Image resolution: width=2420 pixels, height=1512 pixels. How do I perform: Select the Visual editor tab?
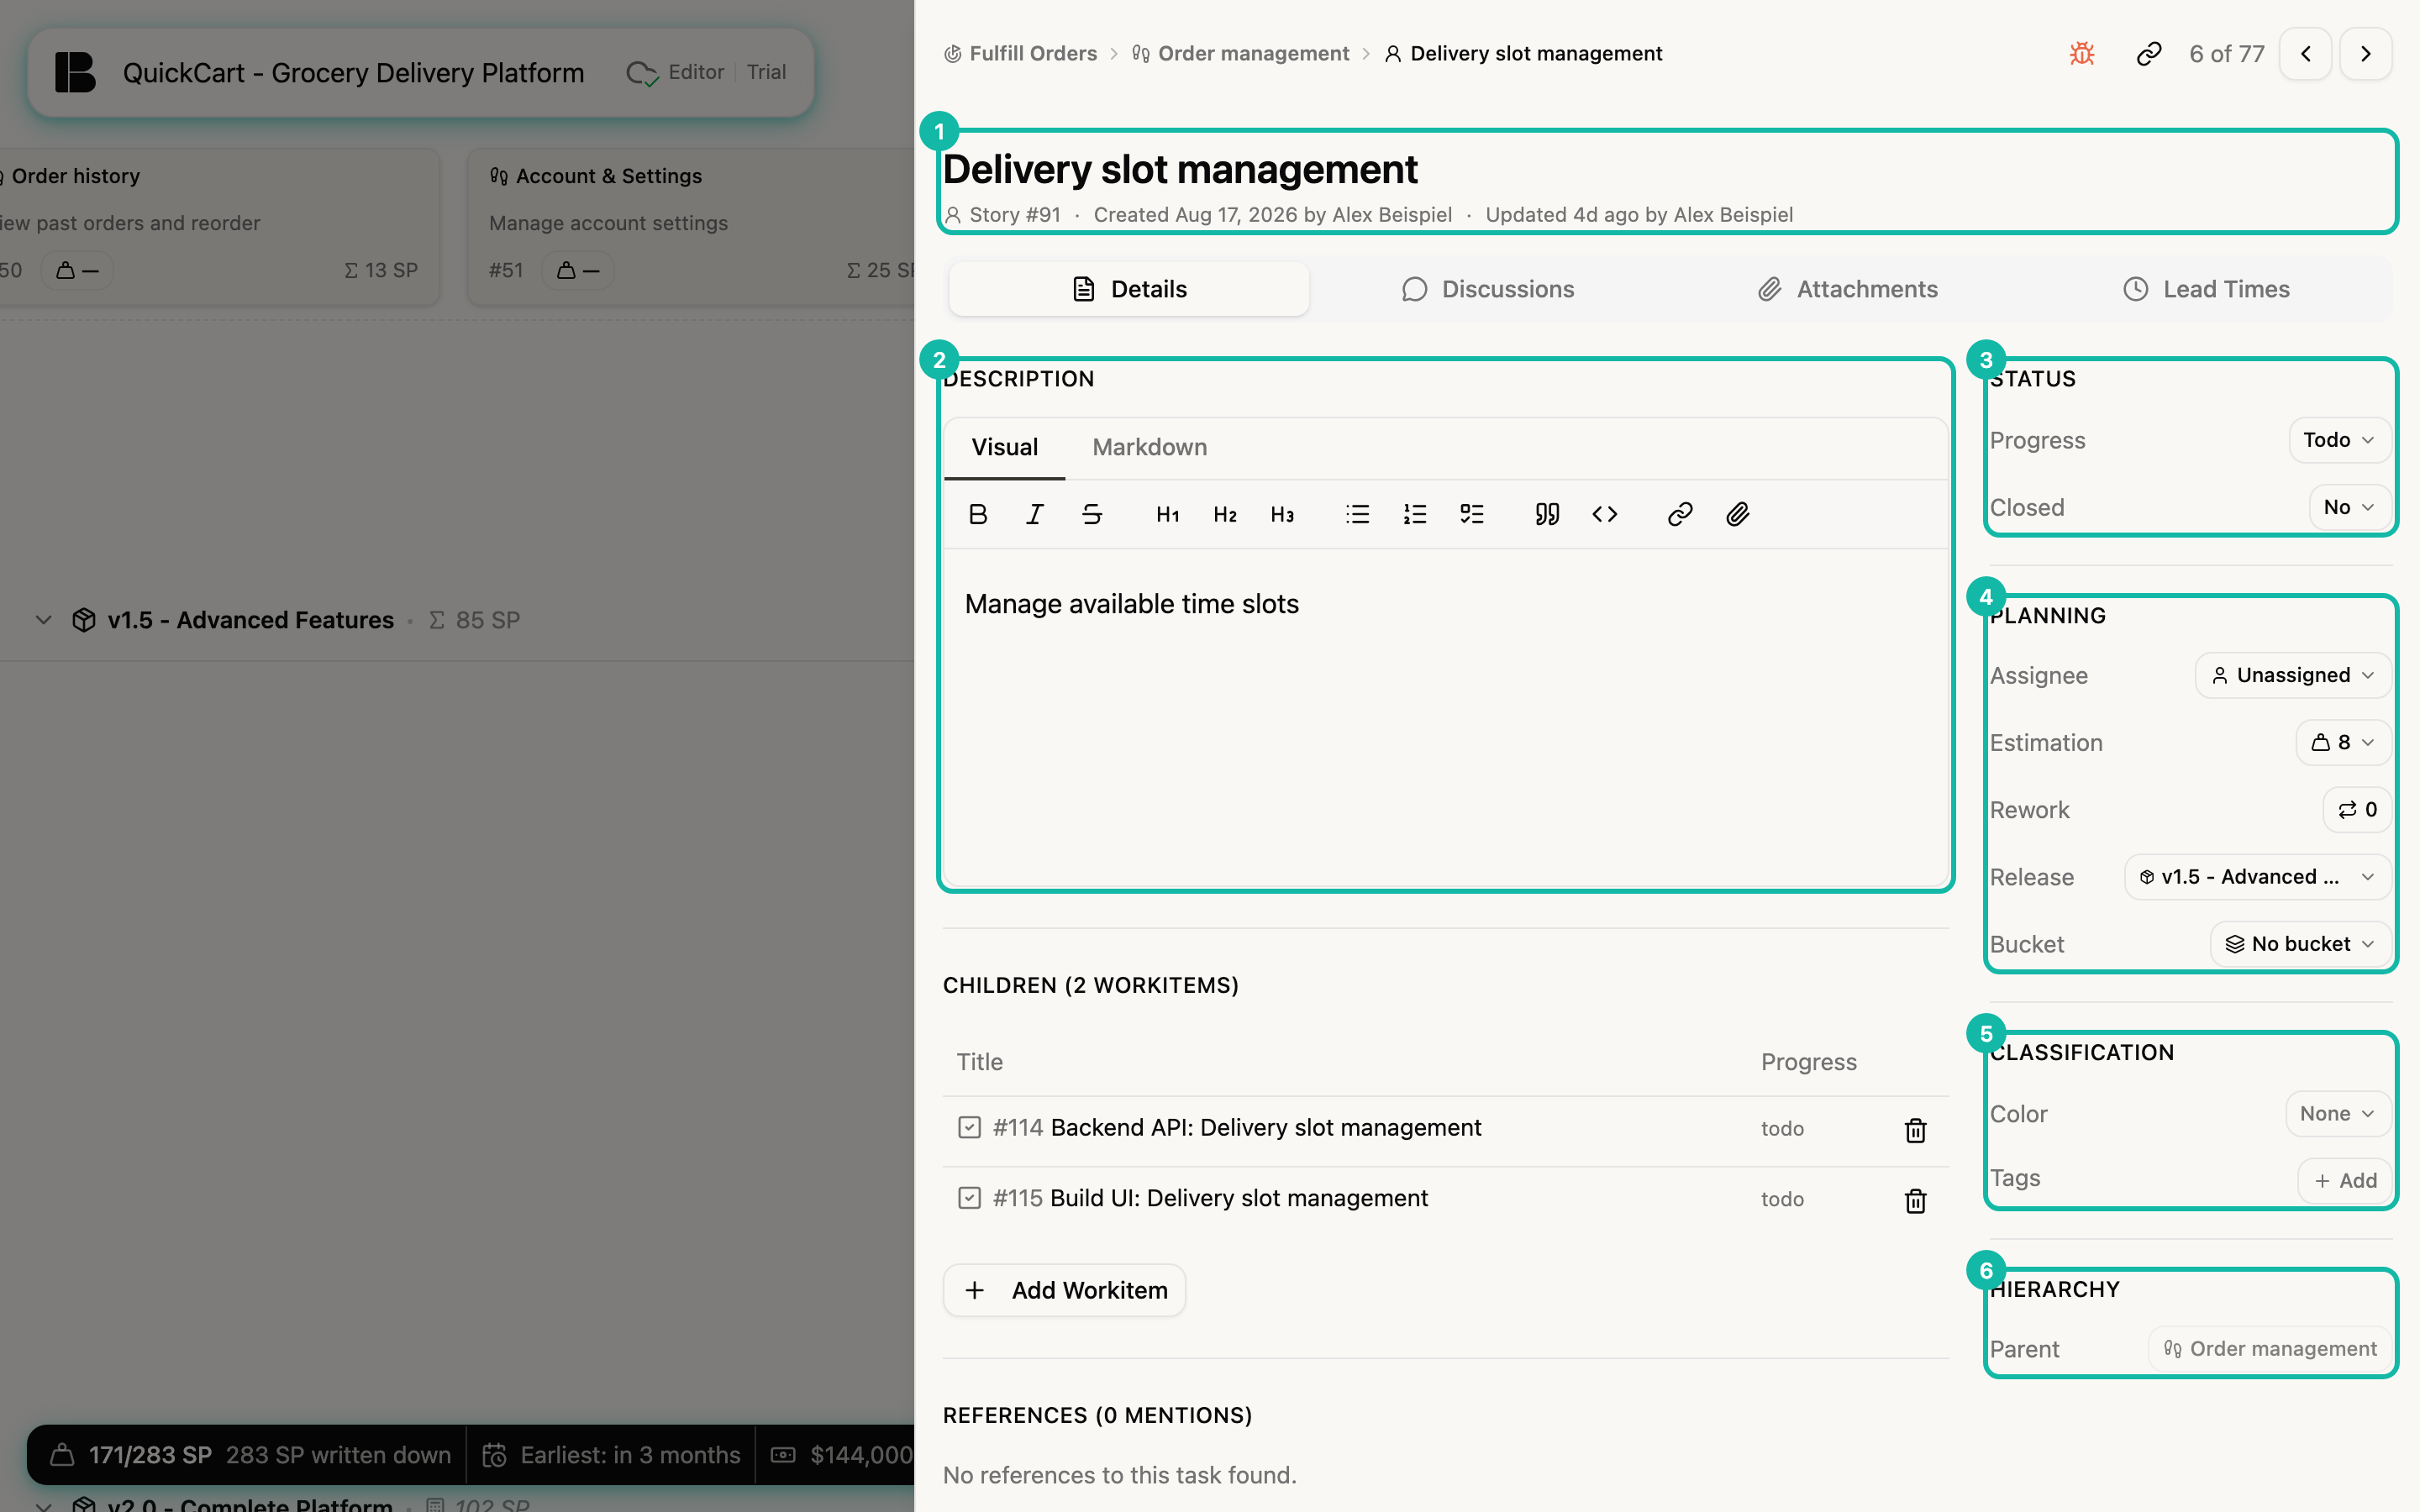pos(1004,447)
